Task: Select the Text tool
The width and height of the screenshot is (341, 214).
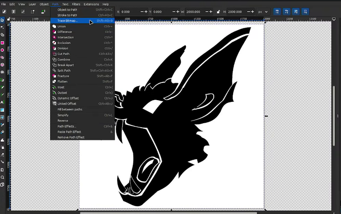Action: pos(2,102)
